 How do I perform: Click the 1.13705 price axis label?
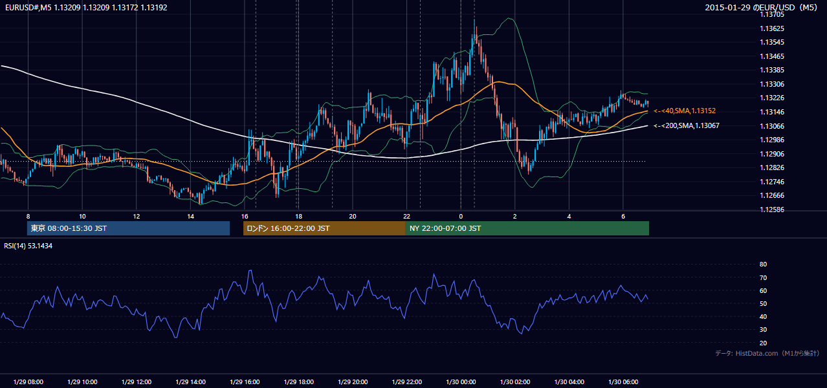[773, 14]
